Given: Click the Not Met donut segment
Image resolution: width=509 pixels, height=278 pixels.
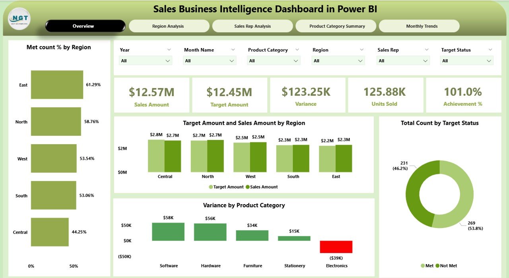Looking at the screenshot, I should [x=414, y=190].
